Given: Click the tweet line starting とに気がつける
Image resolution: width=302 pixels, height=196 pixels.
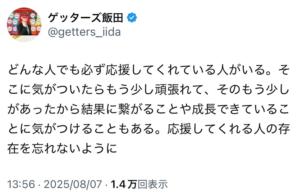Looking at the screenshot, I should click(x=149, y=129).
